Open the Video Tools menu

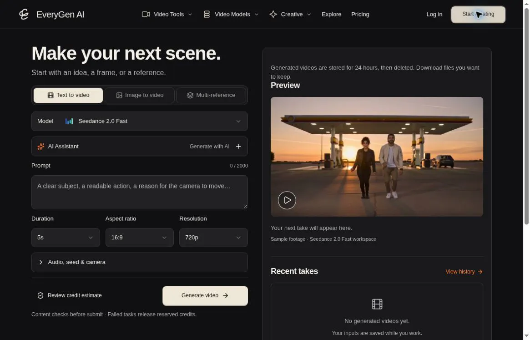click(x=167, y=14)
